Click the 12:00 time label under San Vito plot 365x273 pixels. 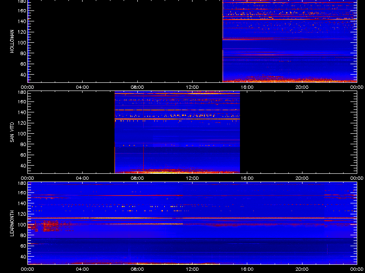[x=192, y=178]
